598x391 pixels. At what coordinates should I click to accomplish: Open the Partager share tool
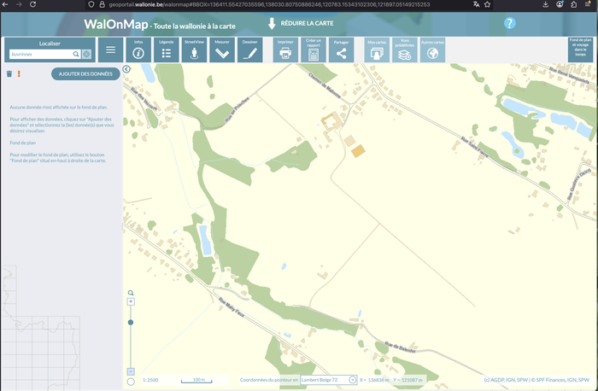click(x=341, y=50)
